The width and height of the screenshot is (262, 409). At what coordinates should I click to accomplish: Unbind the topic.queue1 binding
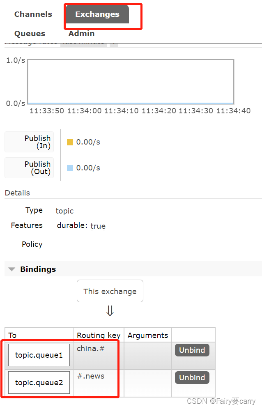coord(192,350)
